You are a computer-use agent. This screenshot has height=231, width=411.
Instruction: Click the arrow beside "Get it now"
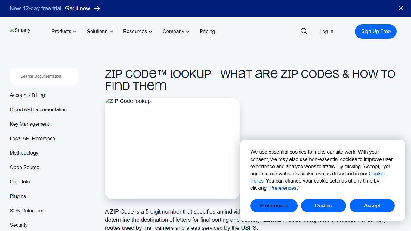97,8
